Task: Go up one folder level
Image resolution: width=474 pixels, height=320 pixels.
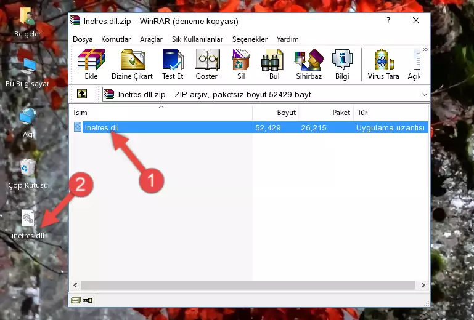Action: (x=82, y=94)
